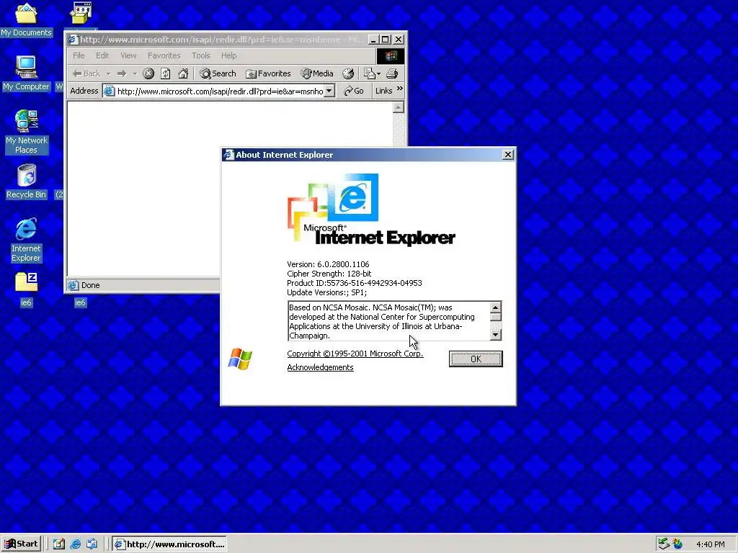The image size is (738, 553).
Task: Go to the Home page icon
Action: pos(183,73)
